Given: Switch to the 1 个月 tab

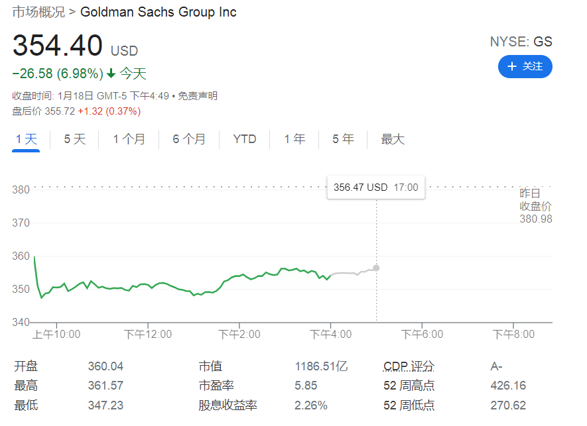Looking at the screenshot, I should pos(129,139).
